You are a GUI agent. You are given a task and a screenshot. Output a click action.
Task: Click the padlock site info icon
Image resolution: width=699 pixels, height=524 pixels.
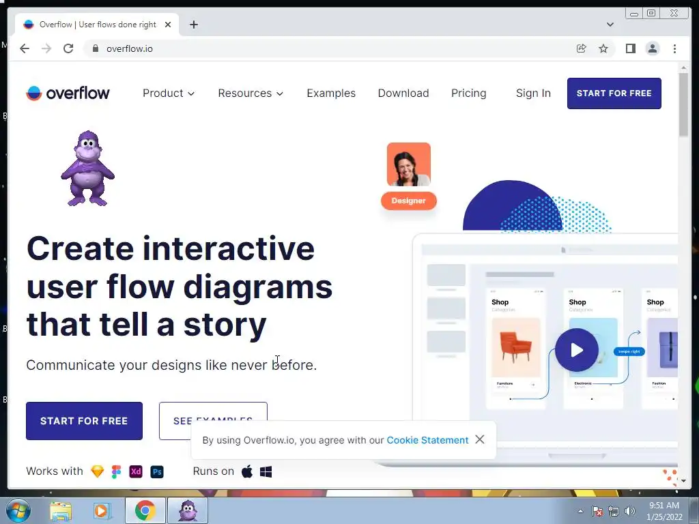point(95,48)
